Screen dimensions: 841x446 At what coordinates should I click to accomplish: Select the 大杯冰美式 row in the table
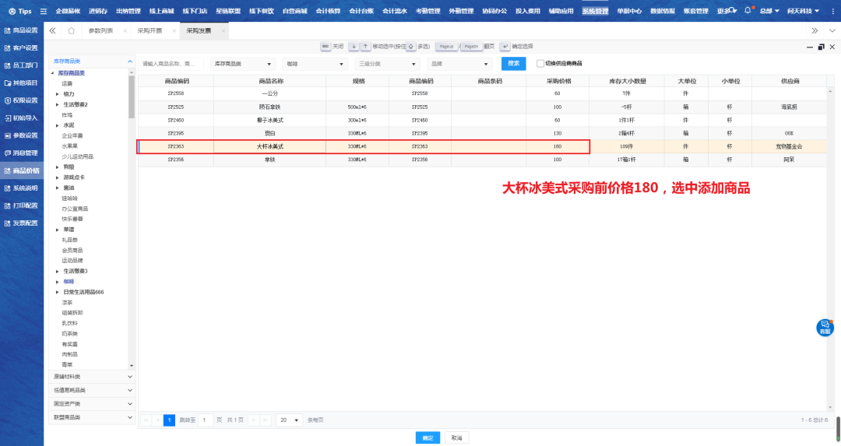click(363, 146)
